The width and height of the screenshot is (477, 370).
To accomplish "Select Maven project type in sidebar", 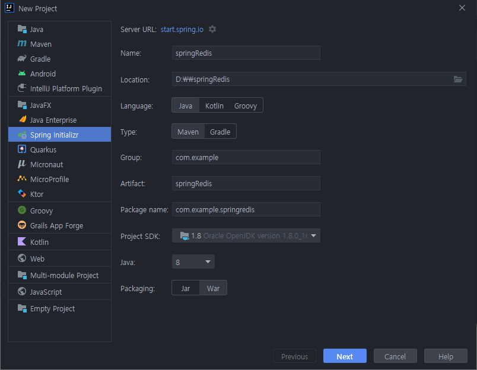I will pos(59,44).
